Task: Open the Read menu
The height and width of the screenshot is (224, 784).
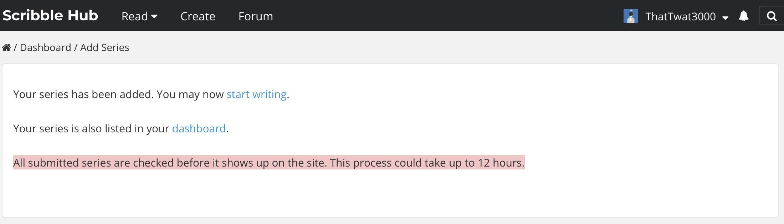Action: tap(135, 16)
